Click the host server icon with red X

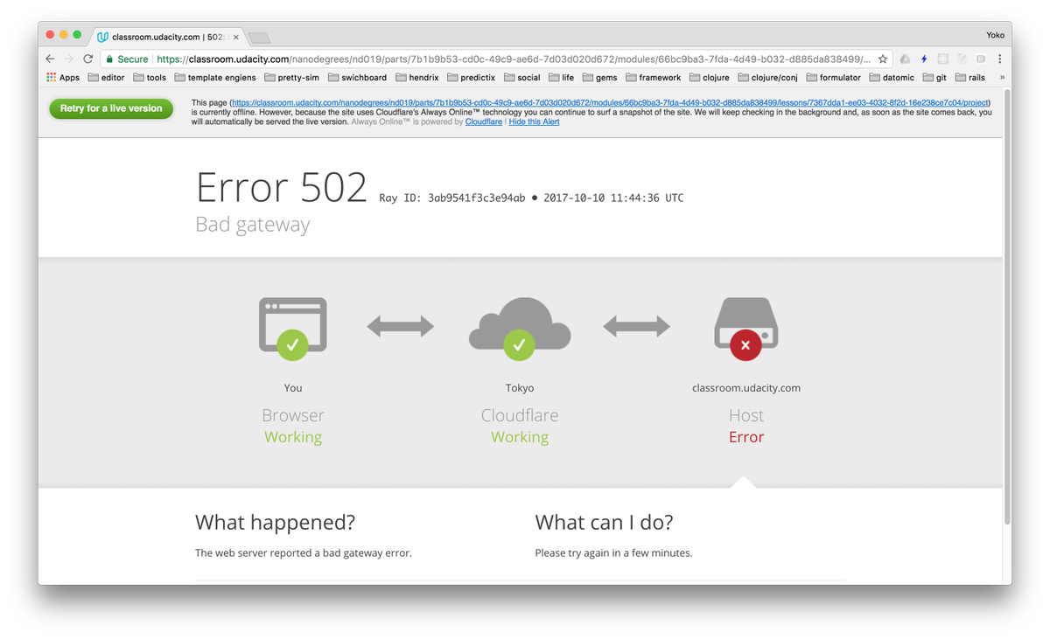[746, 328]
